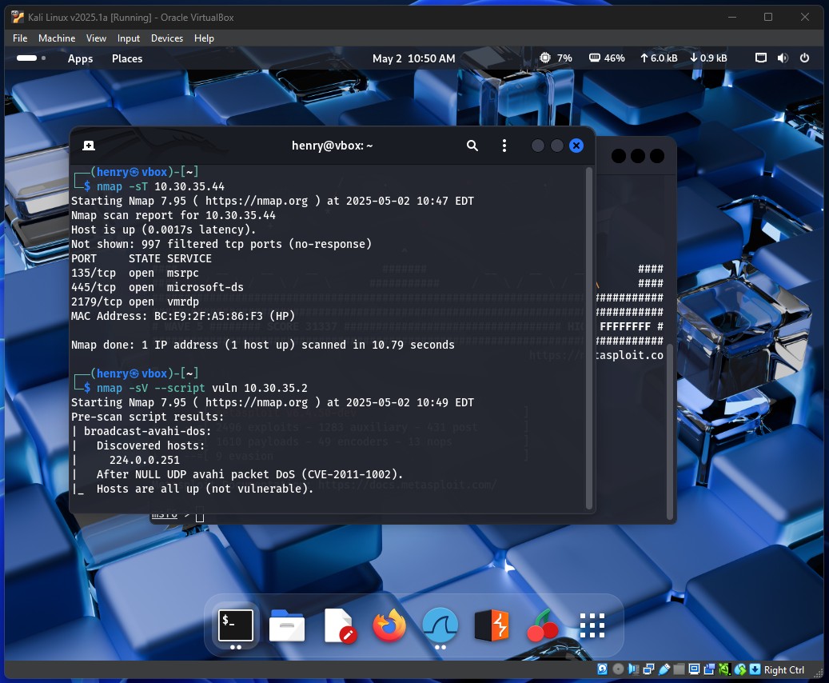Open the Apps menu in top panel
This screenshot has width=829, height=683.
click(x=81, y=58)
